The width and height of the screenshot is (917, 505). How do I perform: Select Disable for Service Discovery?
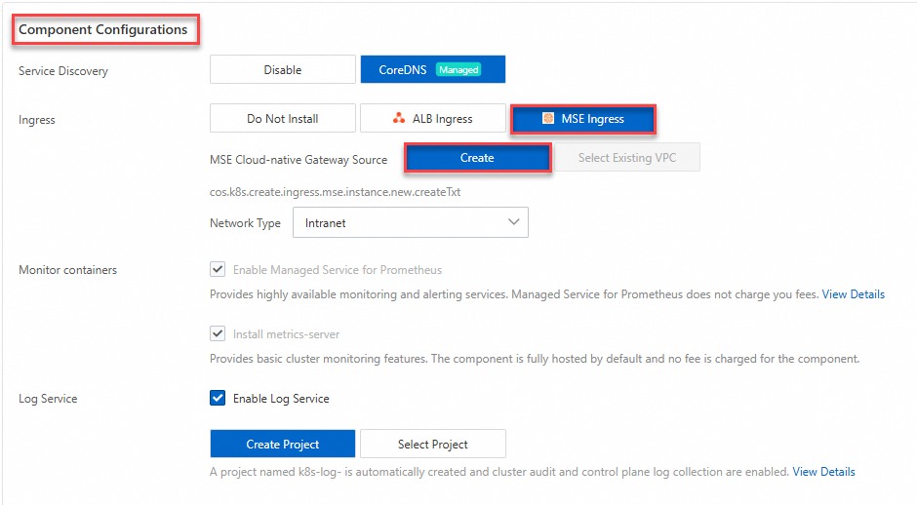tap(283, 70)
